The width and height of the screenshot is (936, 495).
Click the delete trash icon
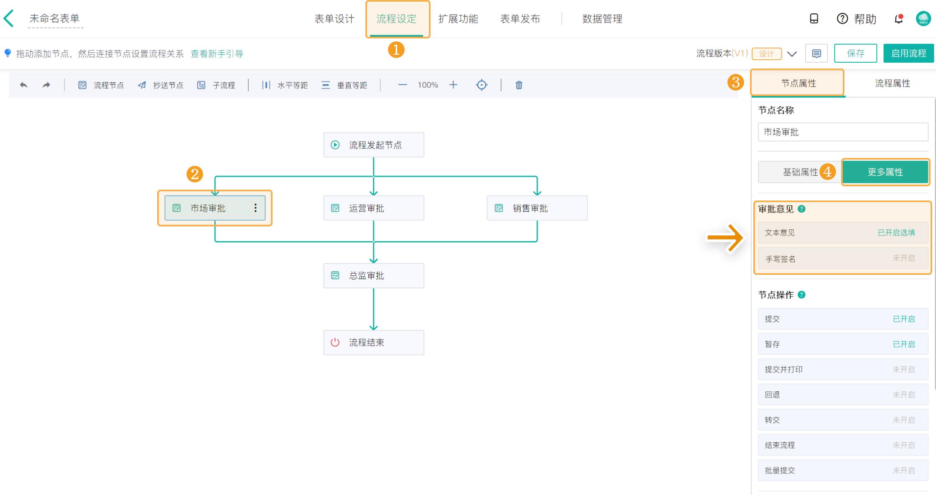click(x=519, y=85)
